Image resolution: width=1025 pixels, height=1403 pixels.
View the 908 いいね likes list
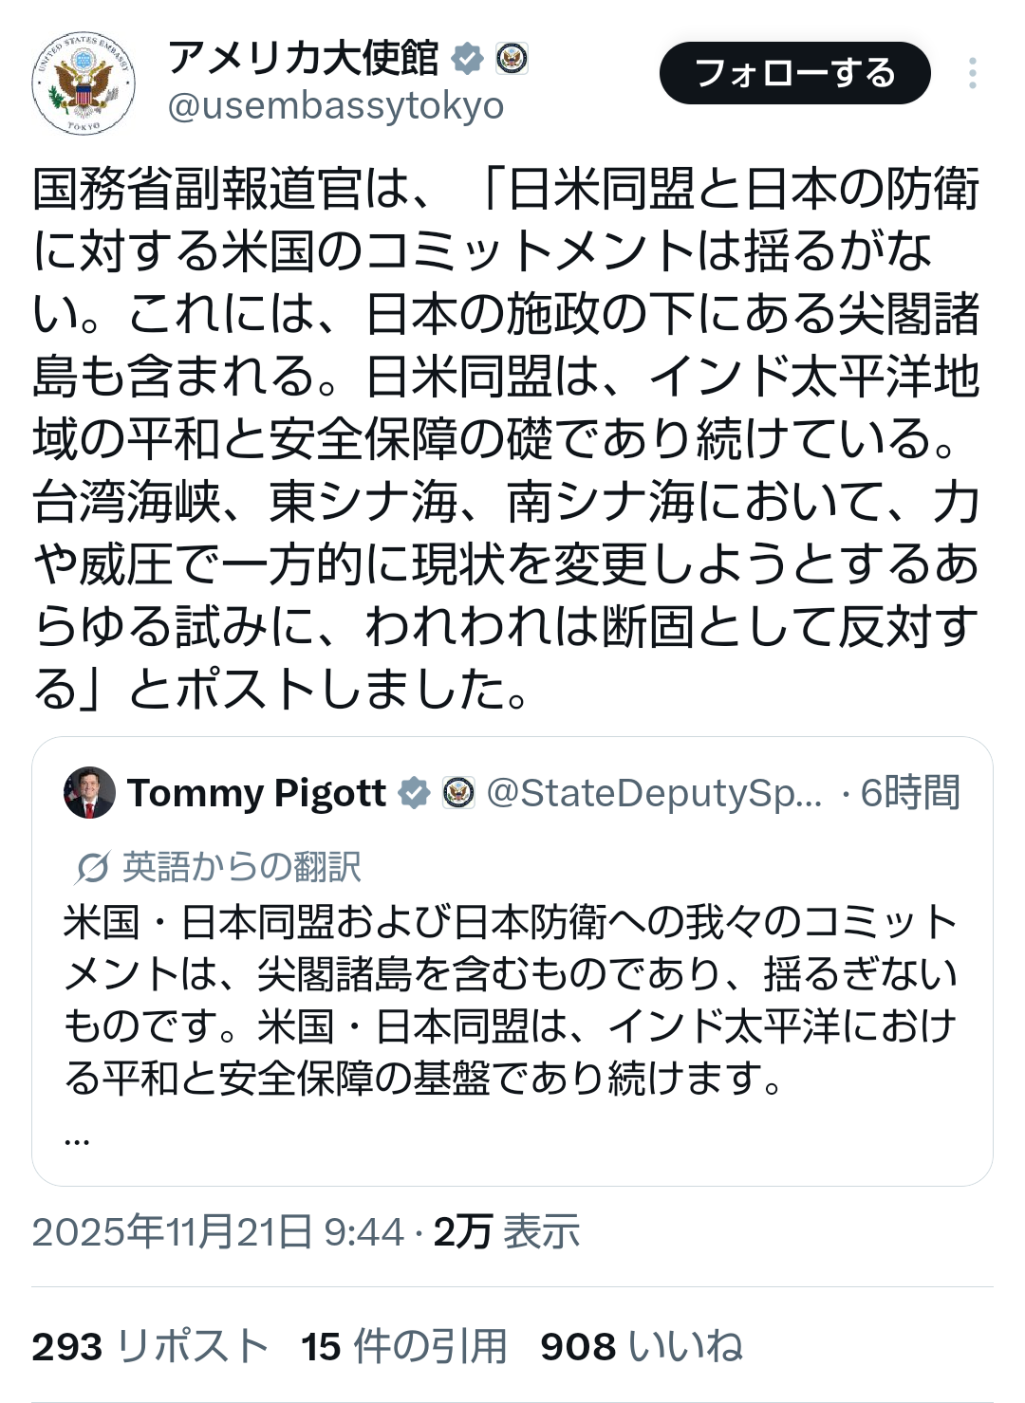[x=642, y=1346]
